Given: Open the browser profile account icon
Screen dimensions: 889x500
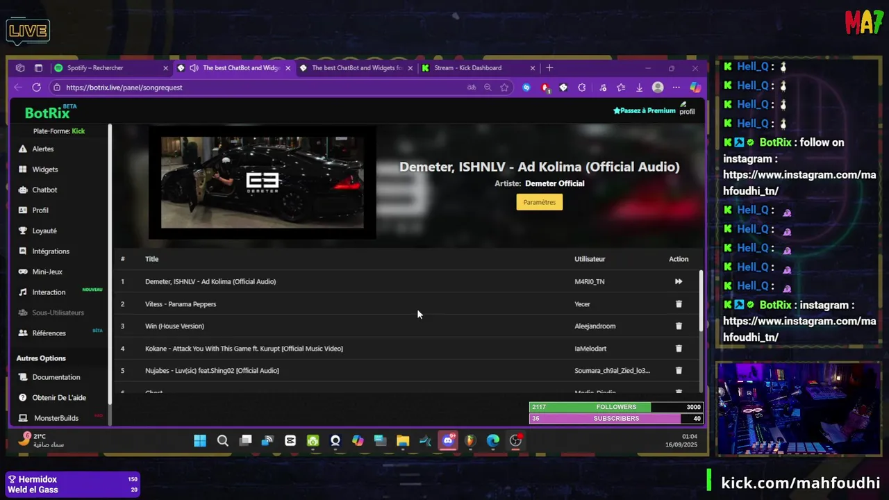Looking at the screenshot, I should 658,87.
